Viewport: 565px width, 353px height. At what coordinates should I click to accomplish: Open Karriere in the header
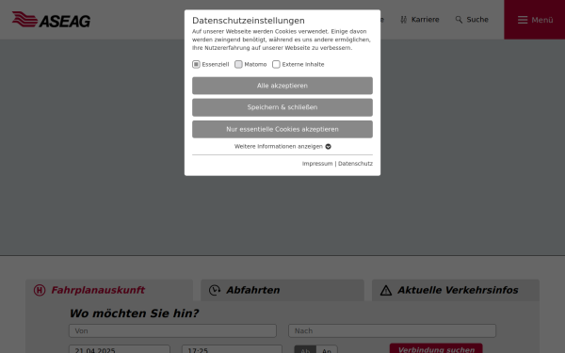[x=426, y=20]
